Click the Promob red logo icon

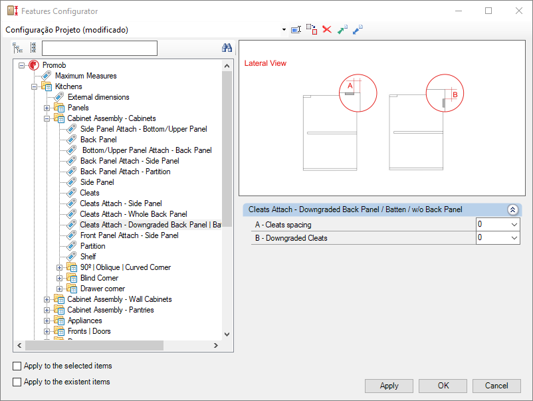point(34,65)
